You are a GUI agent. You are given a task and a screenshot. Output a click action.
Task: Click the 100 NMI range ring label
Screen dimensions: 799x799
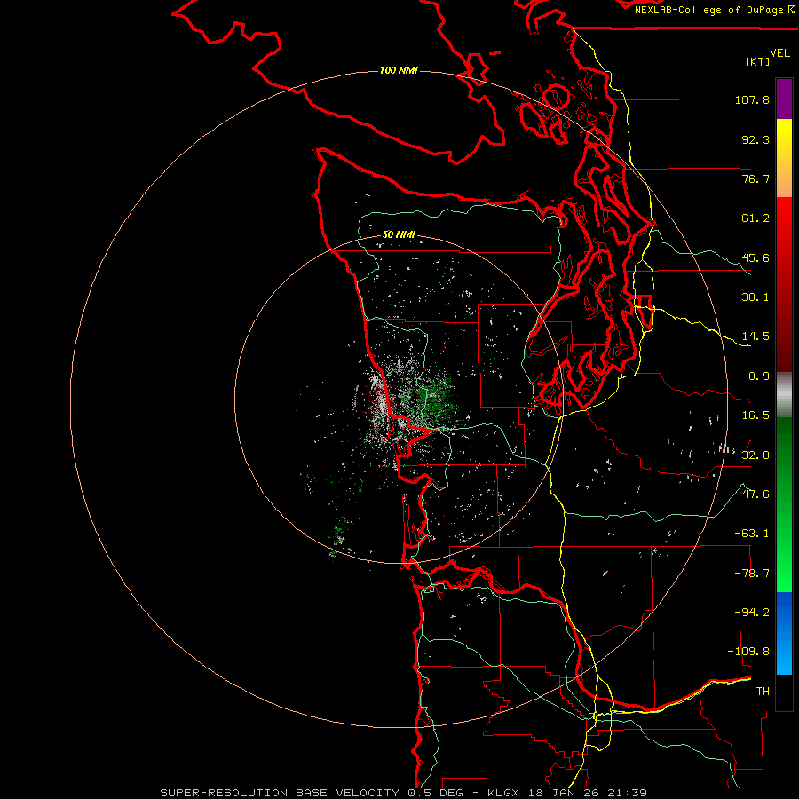pos(399,70)
